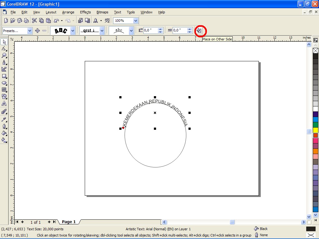
Task: Open the Fill tool flyout
Action: tap(4, 133)
